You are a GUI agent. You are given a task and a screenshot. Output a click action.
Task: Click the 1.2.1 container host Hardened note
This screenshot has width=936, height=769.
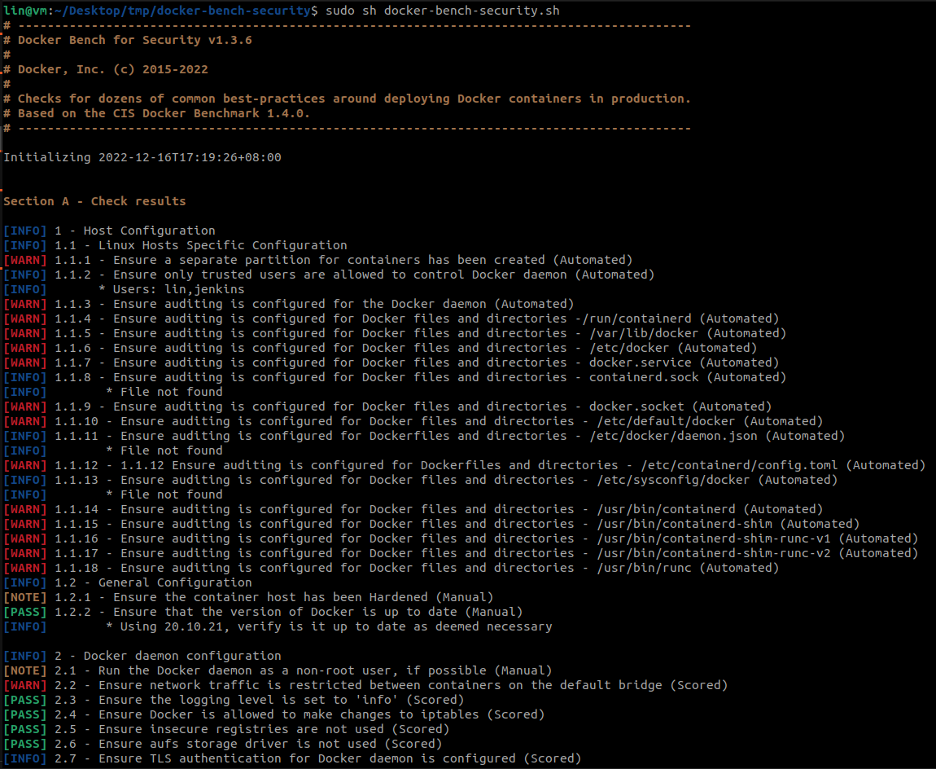[249, 597]
